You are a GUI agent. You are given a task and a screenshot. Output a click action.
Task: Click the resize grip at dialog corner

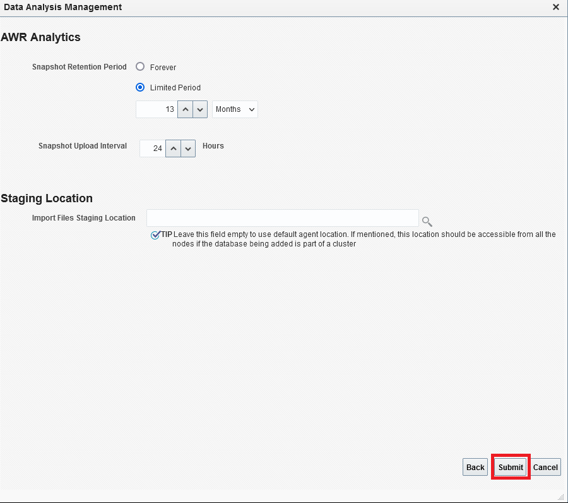[x=561, y=497]
